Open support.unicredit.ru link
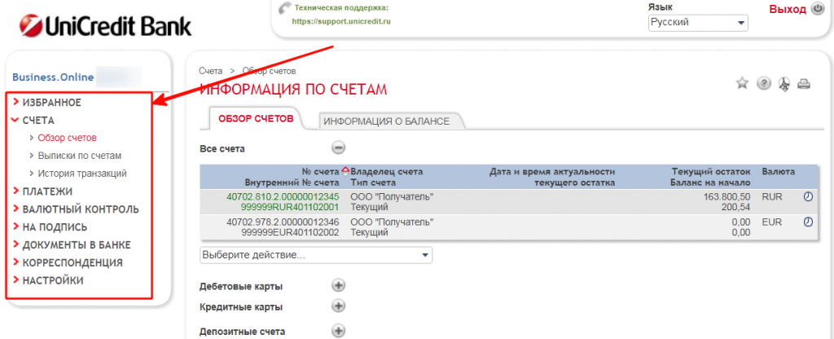Image resolution: width=834 pixels, height=339 pixels. (341, 22)
